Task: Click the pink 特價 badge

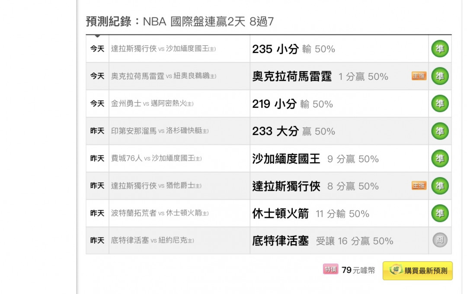Action: (x=330, y=270)
